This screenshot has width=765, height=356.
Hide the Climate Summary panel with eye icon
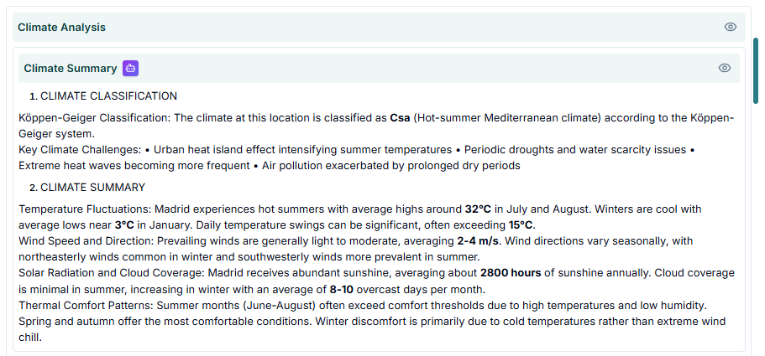[x=724, y=68]
